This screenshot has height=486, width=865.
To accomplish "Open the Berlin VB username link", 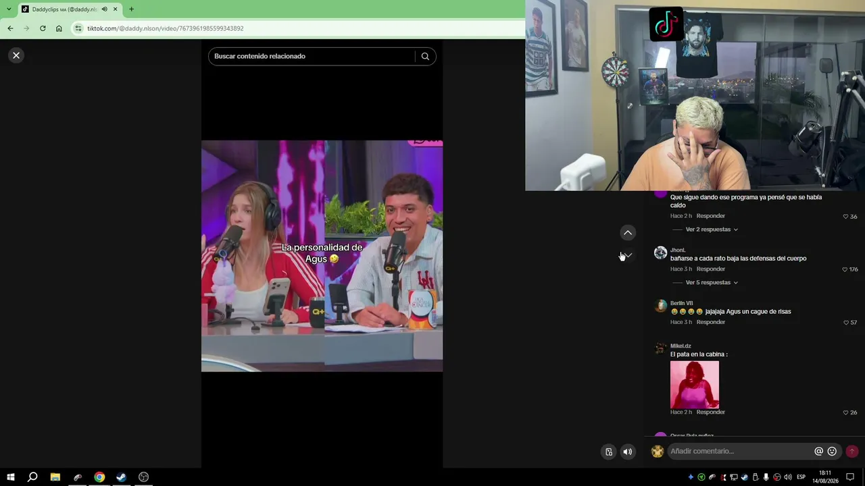I will tap(682, 303).
